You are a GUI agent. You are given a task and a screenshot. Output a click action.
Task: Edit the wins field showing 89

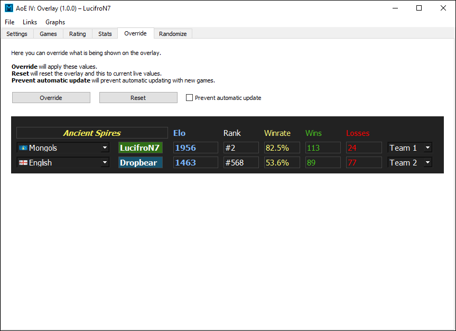[323, 163]
